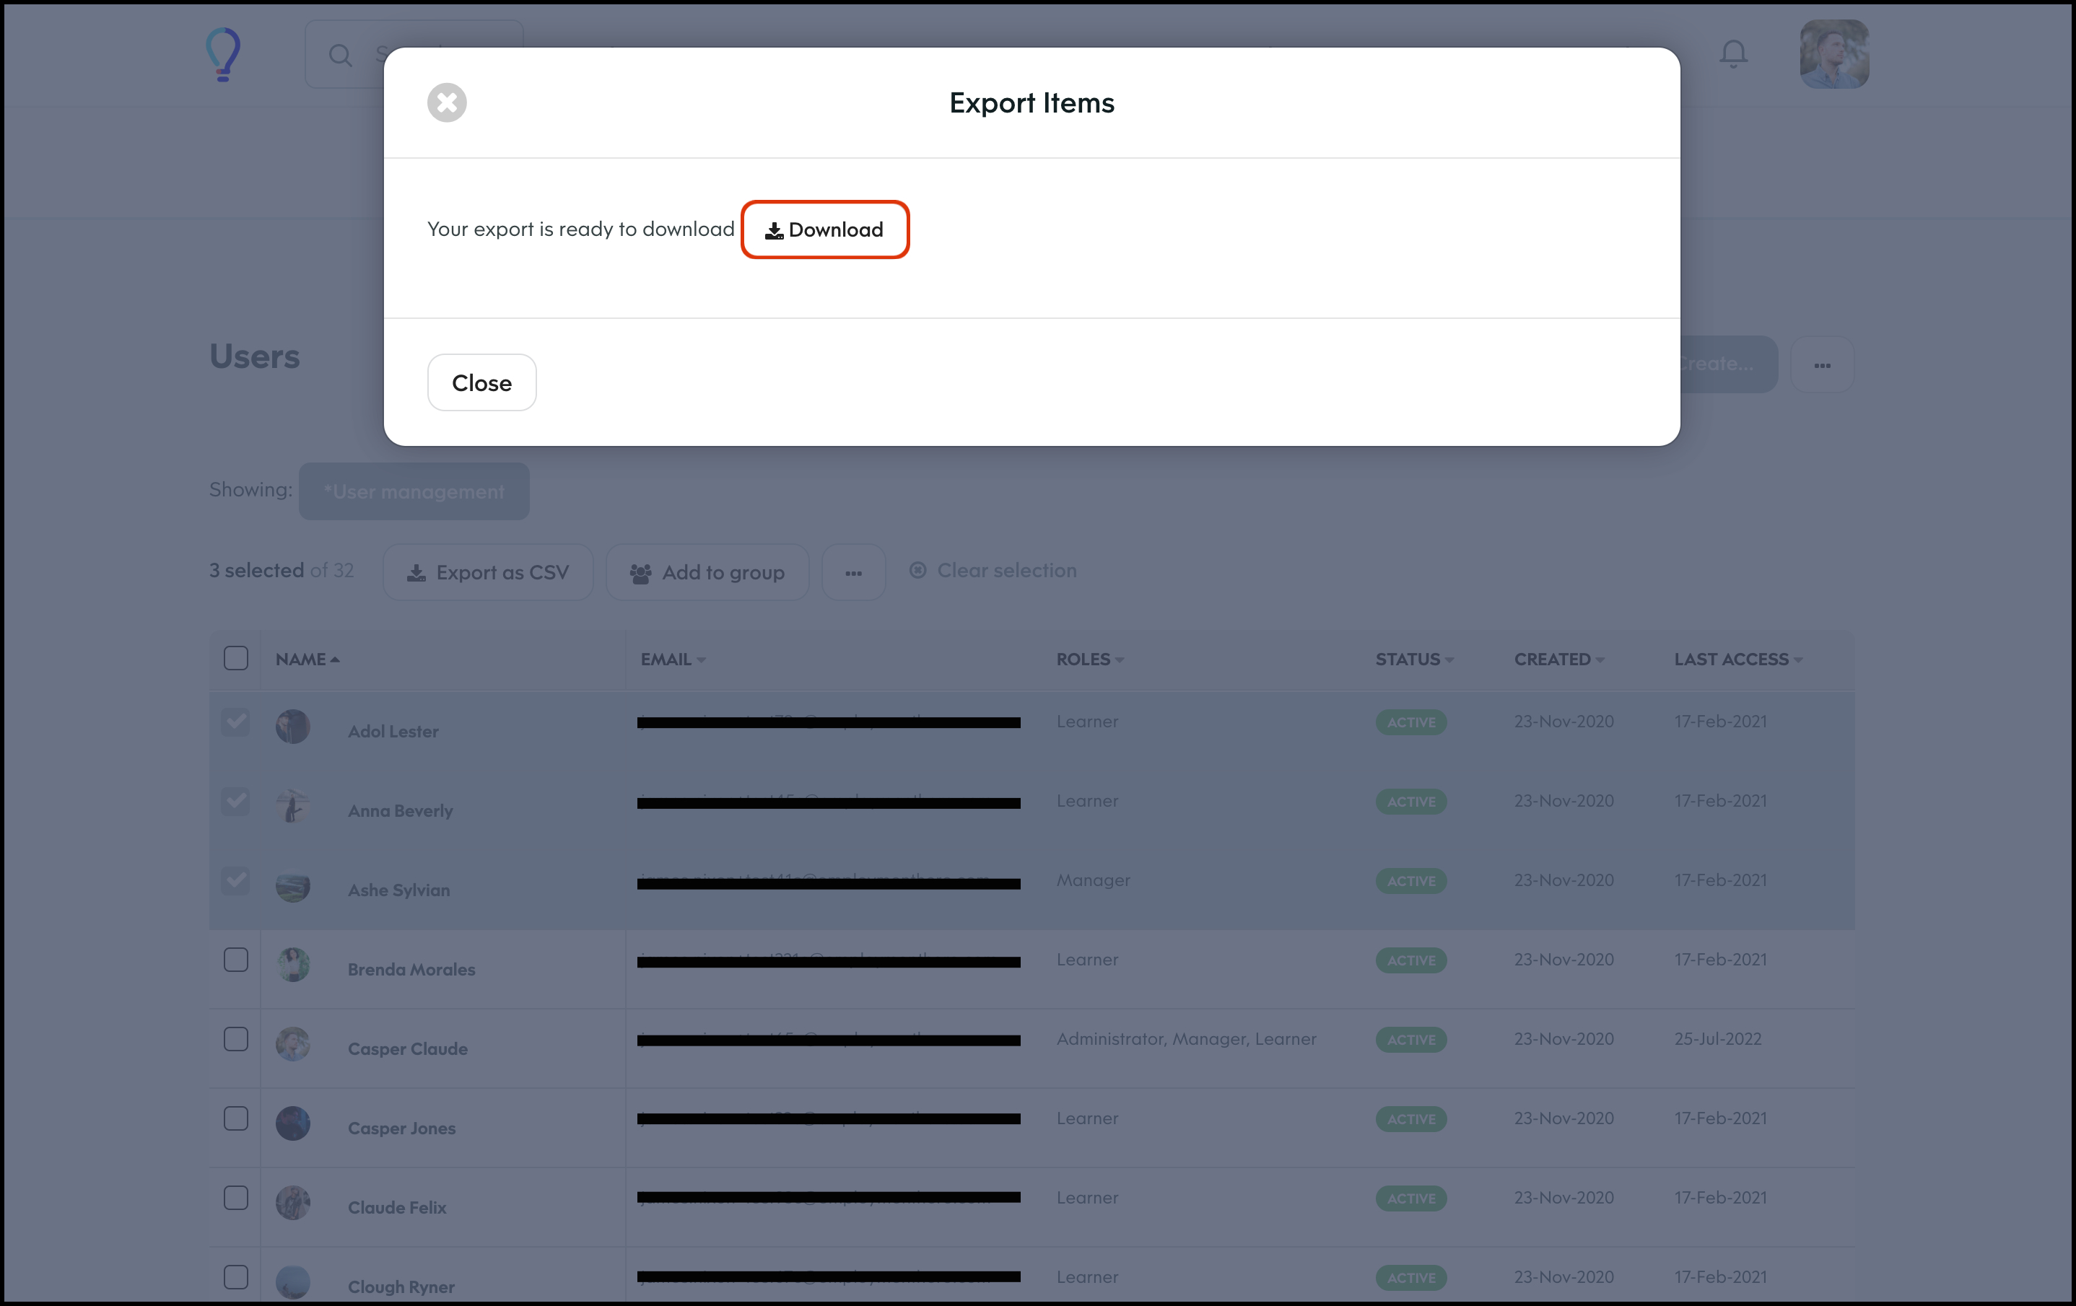Open the Claude Felix user name

pos(398,1207)
